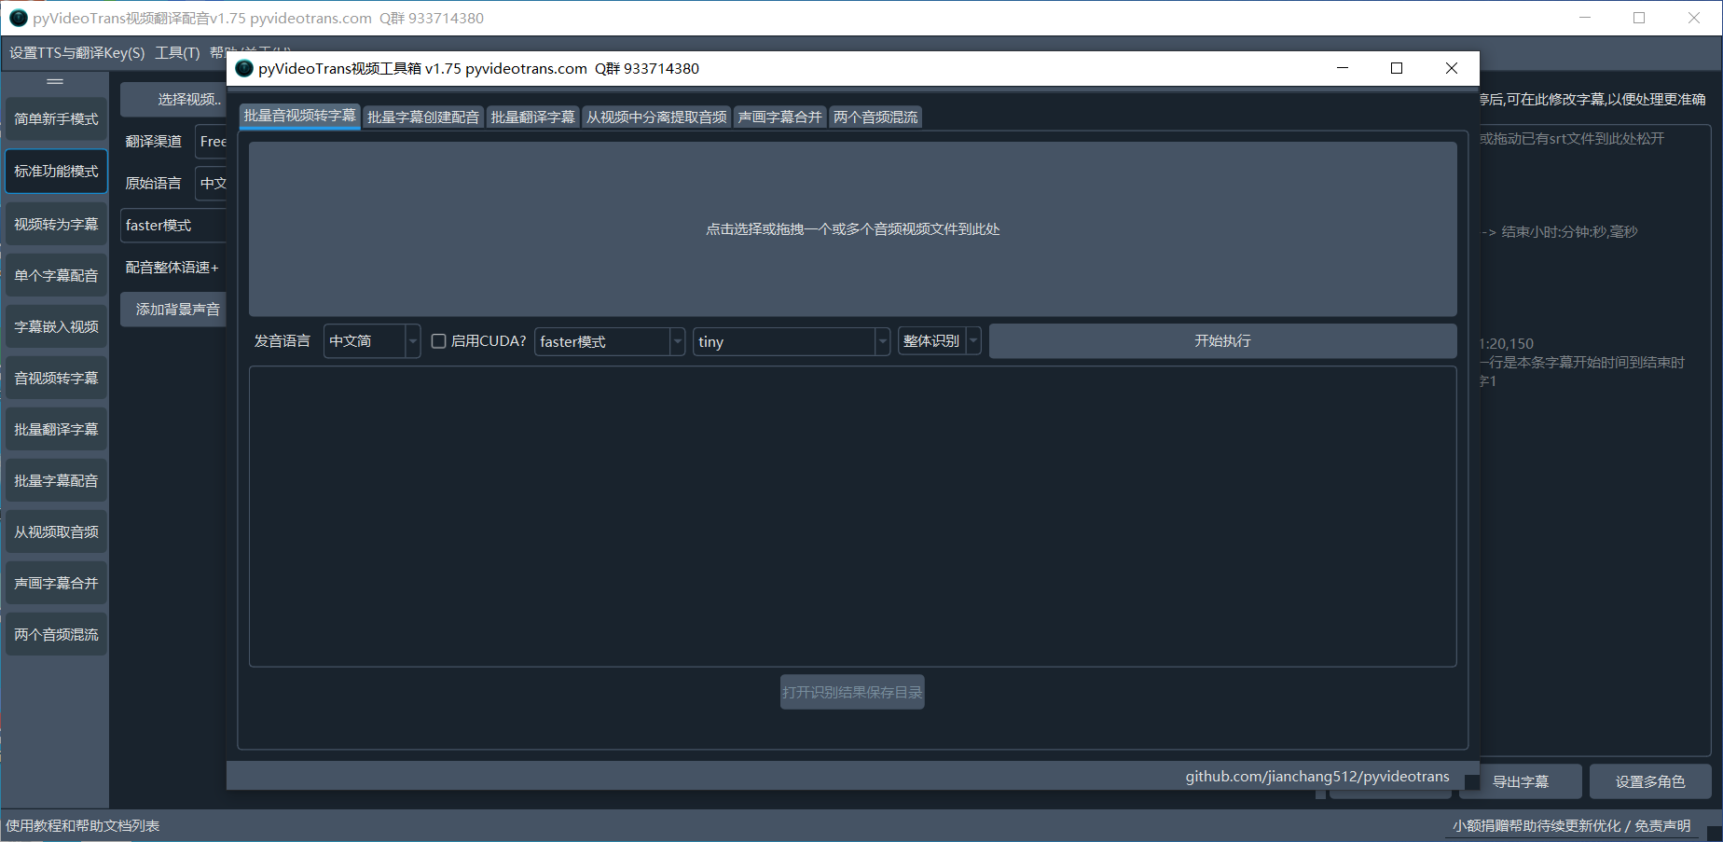Go to the 声画字幕合并 tab
Viewport: 1723px width, 842px height.
(780, 117)
